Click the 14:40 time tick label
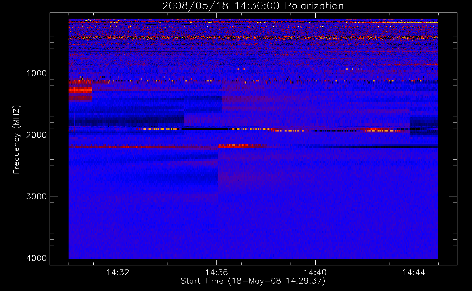The height and width of the screenshot is (291, 472). (x=315, y=273)
